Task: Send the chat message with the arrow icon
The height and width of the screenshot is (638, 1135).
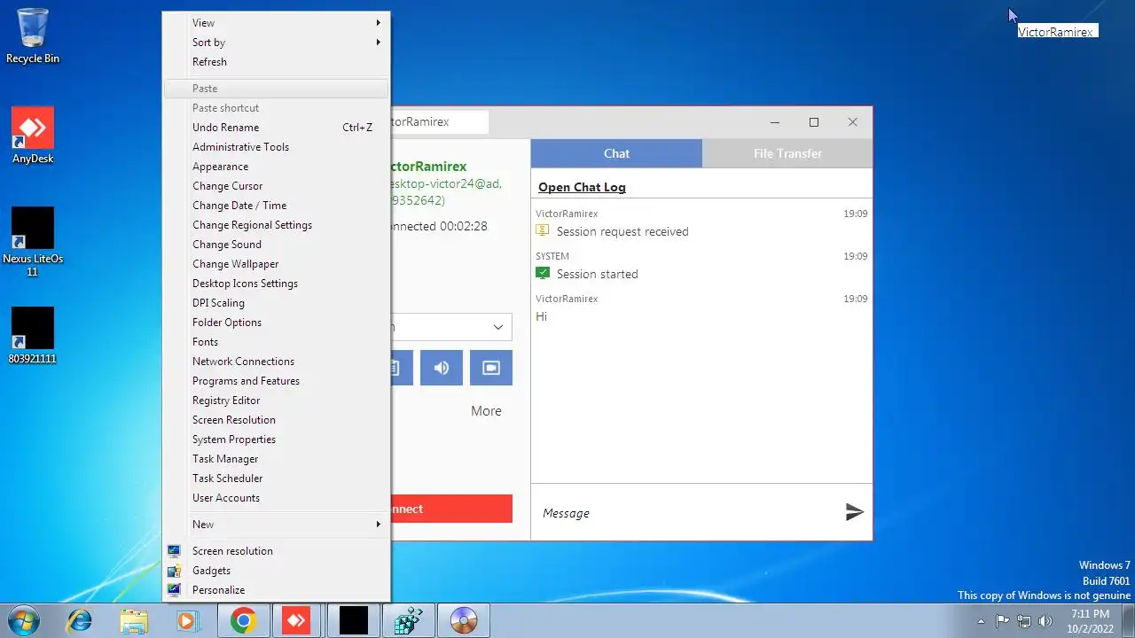Action: coord(854,512)
